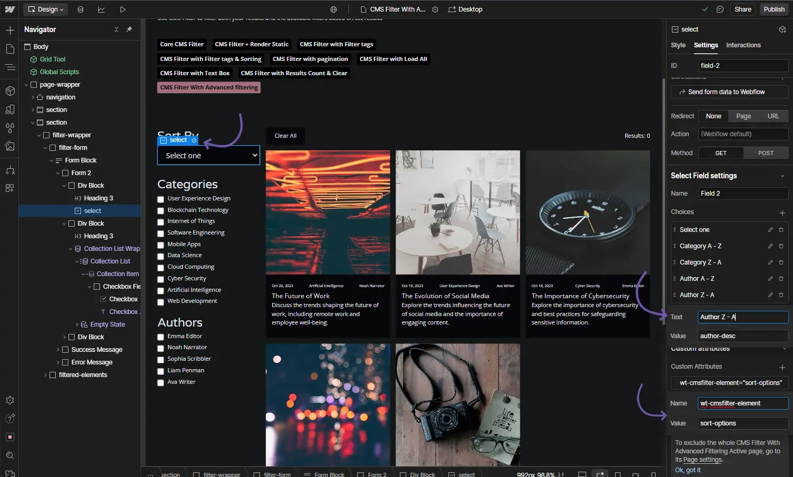
Task: Open page settings gear beside the page name
Action: point(435,9)
